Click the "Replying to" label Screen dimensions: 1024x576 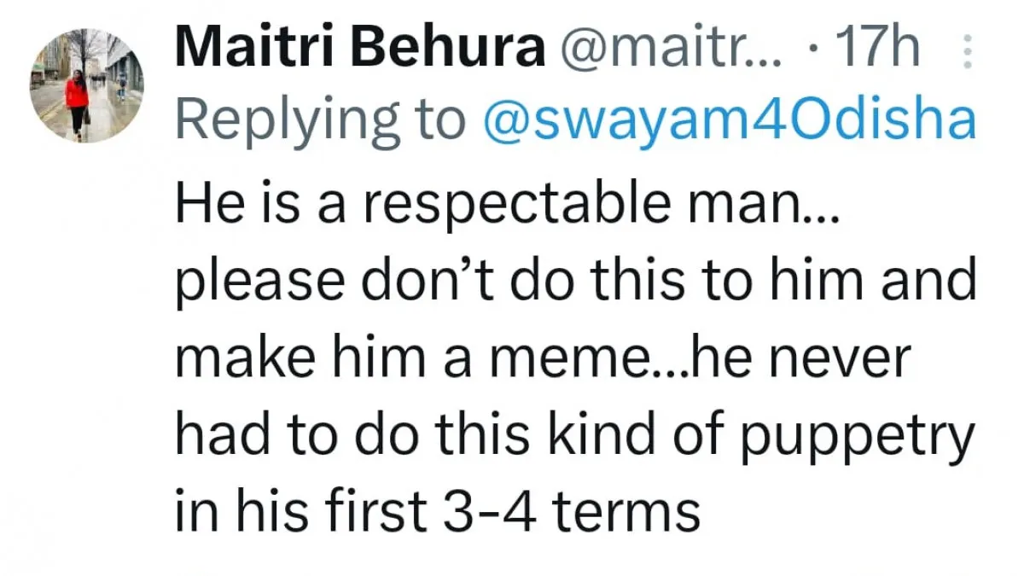point(321,122)
